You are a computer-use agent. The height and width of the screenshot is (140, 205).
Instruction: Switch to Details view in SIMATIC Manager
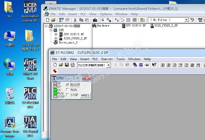point(135,20)
